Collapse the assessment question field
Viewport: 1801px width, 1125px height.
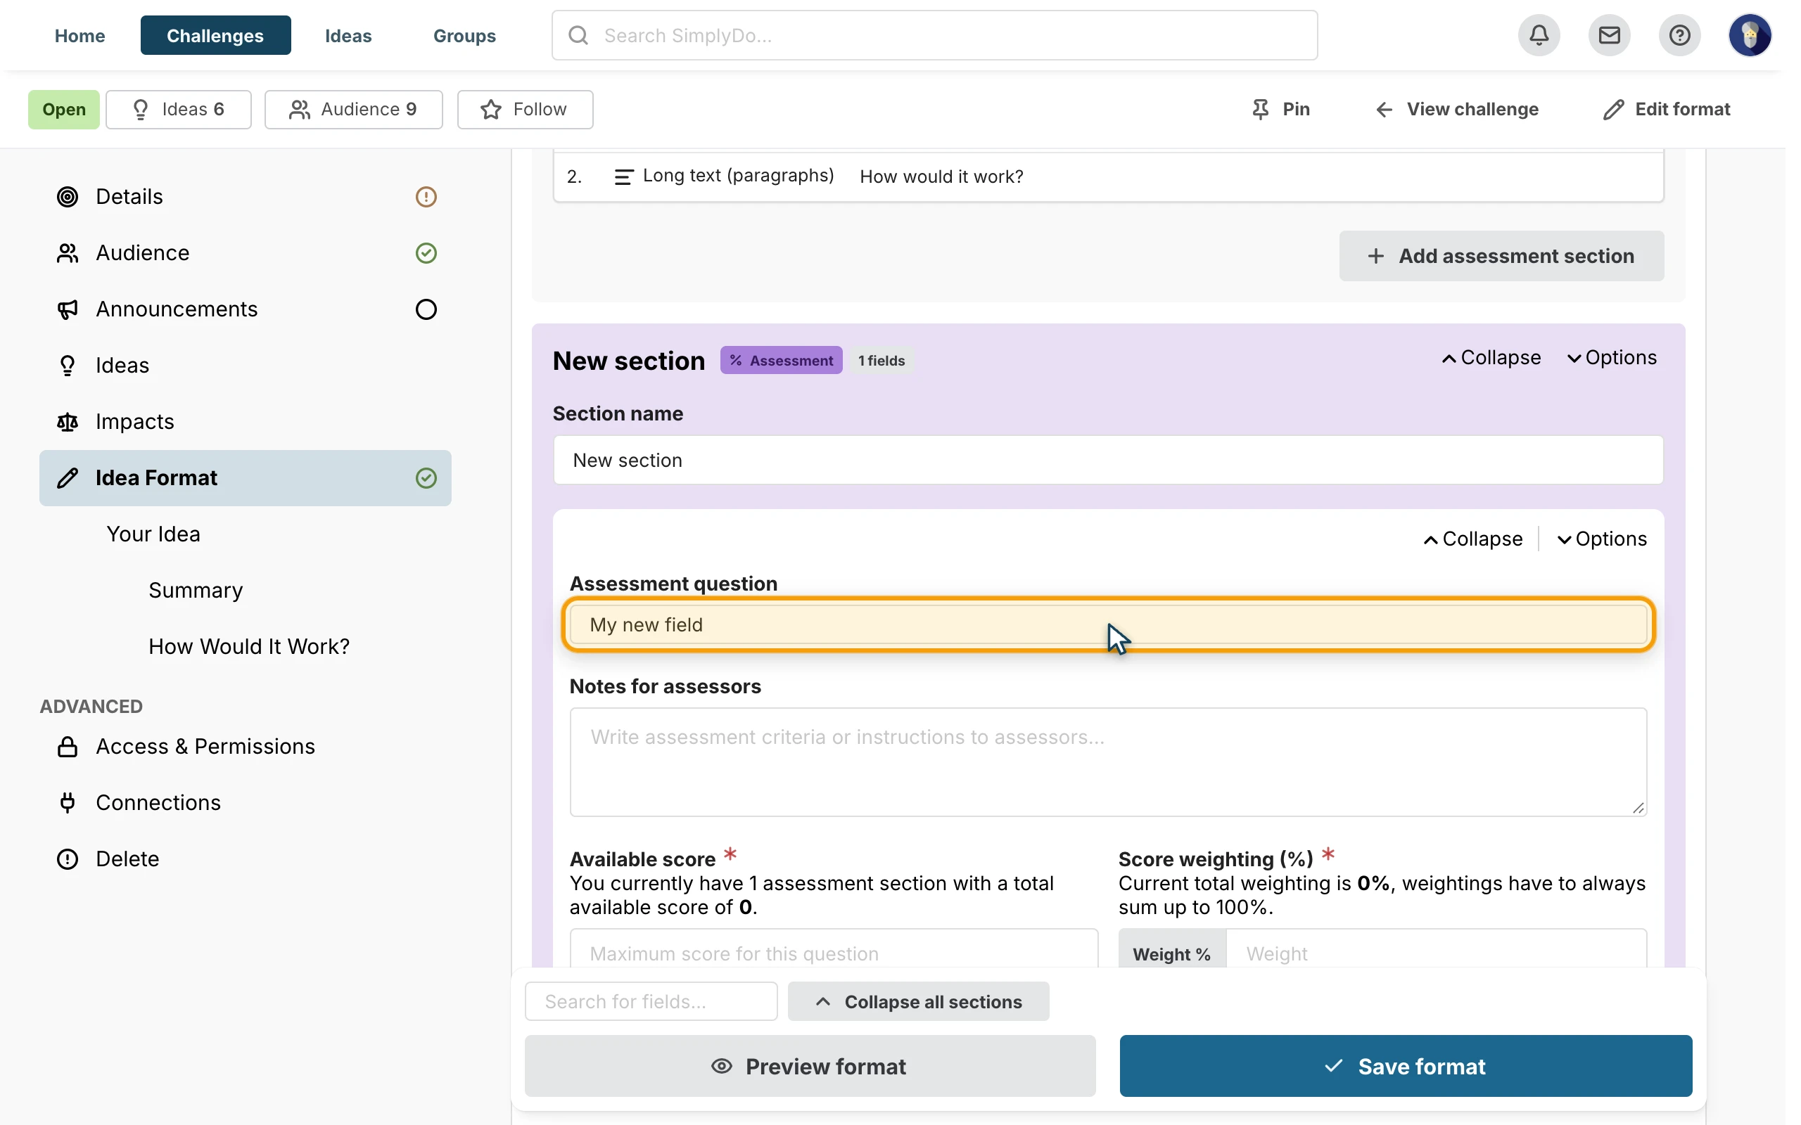1472,539
